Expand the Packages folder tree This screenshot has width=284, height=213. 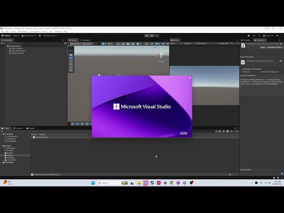tap(1, 162)
